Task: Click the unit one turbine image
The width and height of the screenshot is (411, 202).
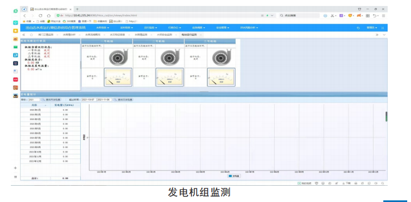Action: [118, 58]
